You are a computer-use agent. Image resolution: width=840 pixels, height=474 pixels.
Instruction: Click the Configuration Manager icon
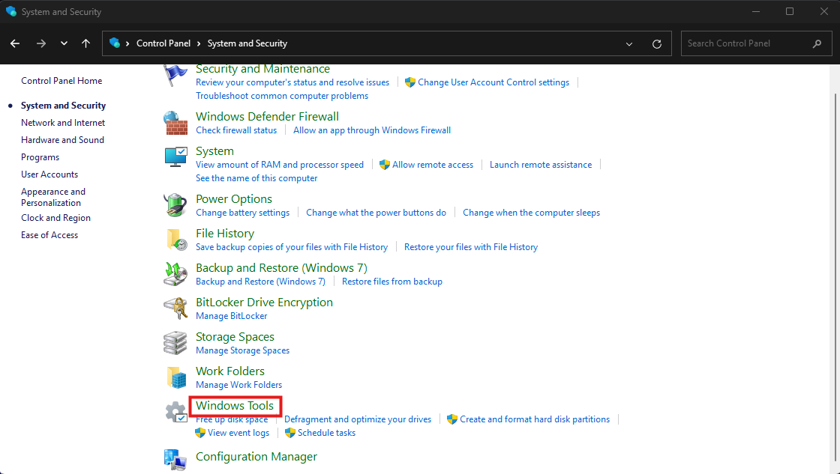[175, 458]
